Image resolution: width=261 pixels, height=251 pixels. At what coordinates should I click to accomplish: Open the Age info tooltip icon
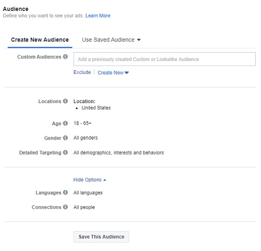tap(65, 123)
